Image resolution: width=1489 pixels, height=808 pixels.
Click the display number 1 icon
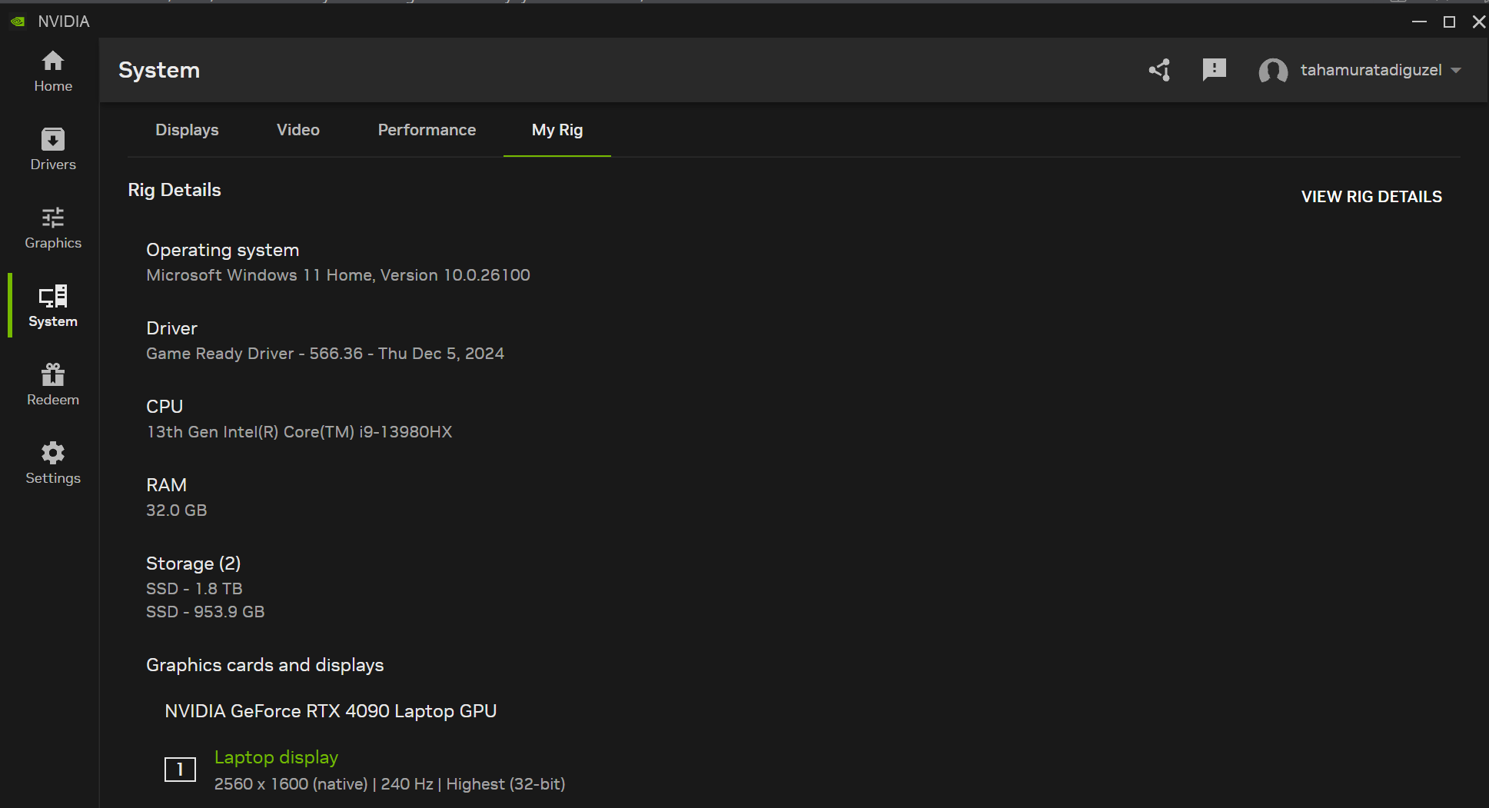pyautogui.click(x=180, y=769)
